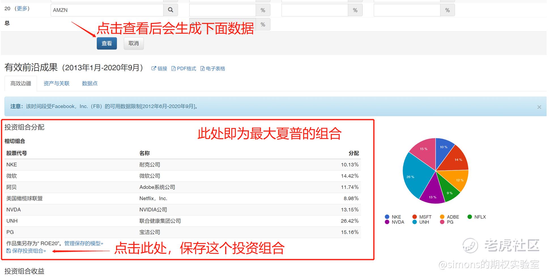Viewport: 550px width, 277px height.
Task: Click the UNH legend teal dot
Action: point(415,222)
